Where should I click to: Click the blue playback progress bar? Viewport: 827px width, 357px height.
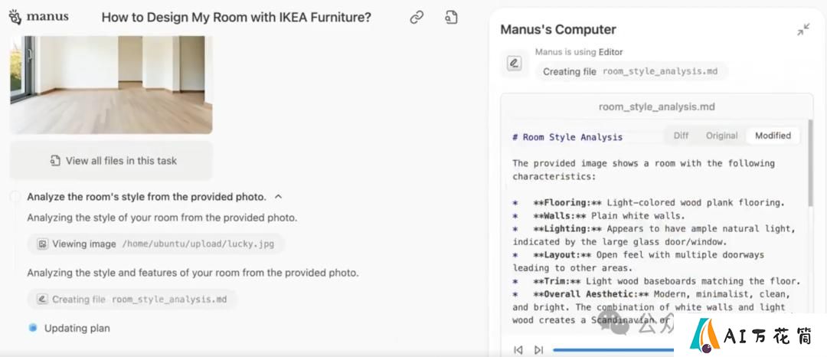[x=613, y=350]
